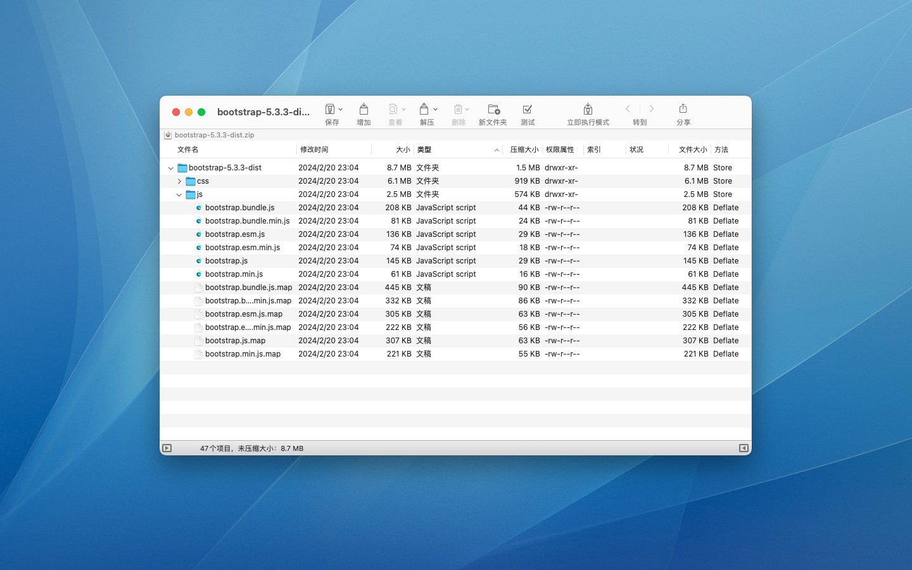Click the js folder icon

(191, 194)
